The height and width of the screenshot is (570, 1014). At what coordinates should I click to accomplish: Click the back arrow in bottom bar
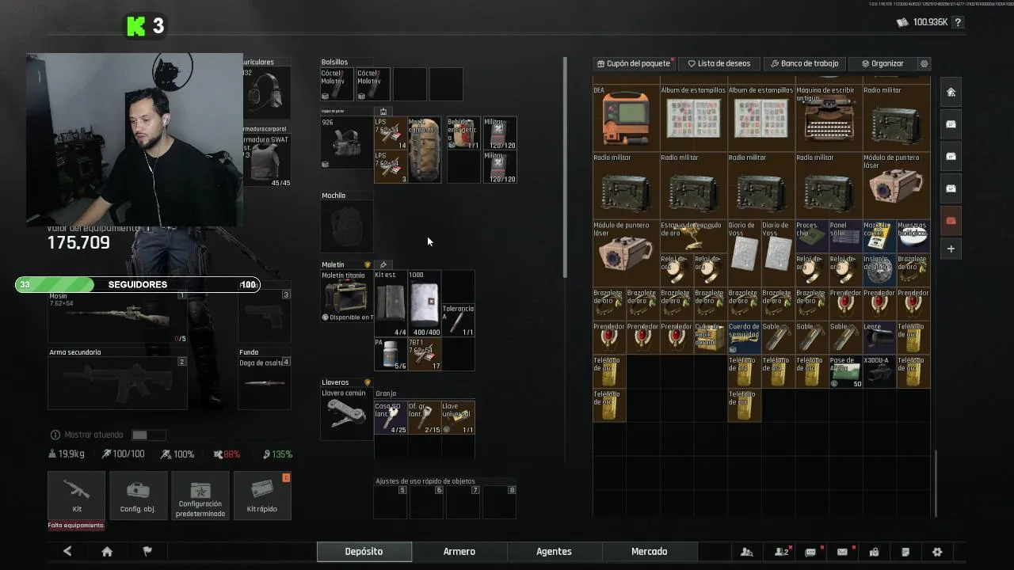(67, 552)
